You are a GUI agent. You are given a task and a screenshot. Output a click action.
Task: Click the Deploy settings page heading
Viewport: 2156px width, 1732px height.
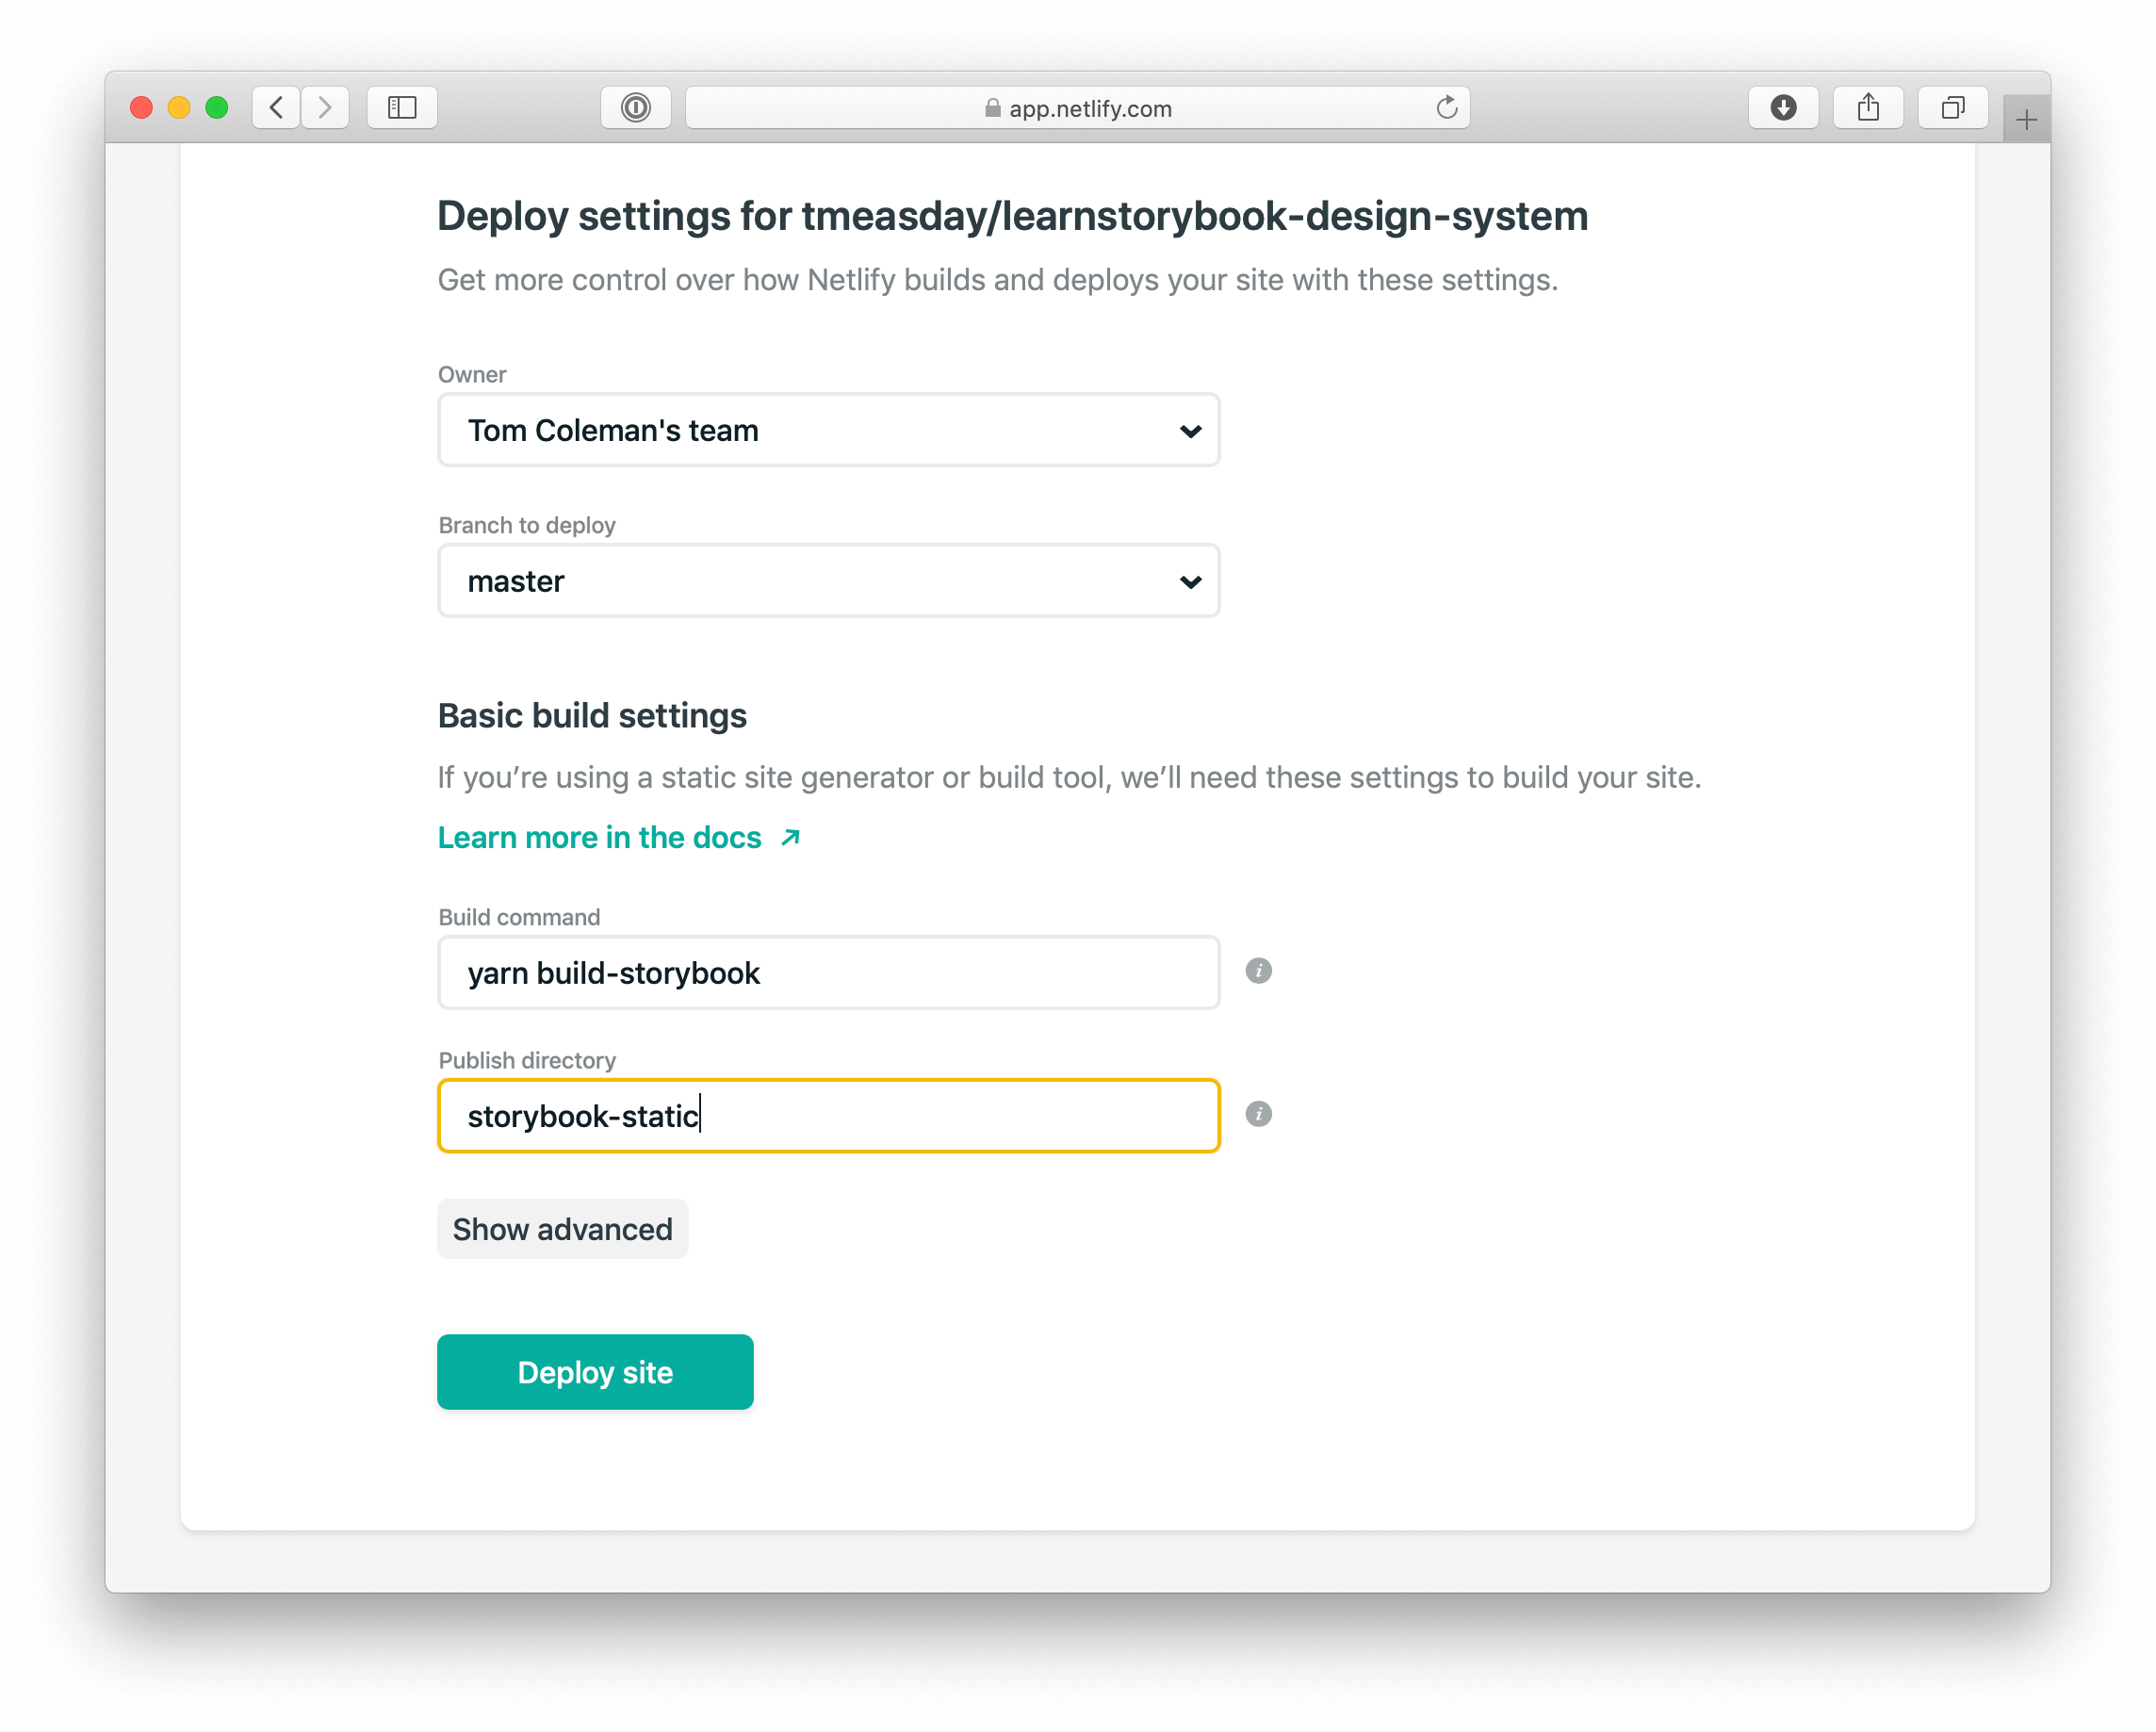[x=1012, y=216]
